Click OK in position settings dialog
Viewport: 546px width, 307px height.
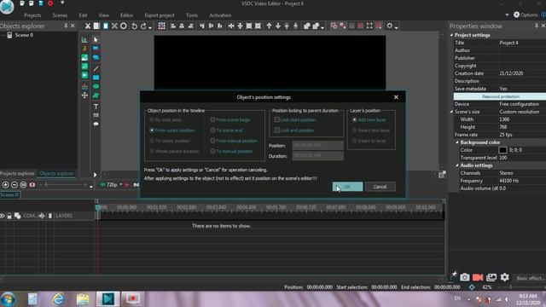point(347,187)
